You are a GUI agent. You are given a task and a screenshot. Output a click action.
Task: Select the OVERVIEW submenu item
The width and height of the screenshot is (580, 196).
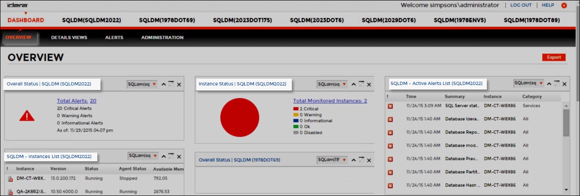19,37
